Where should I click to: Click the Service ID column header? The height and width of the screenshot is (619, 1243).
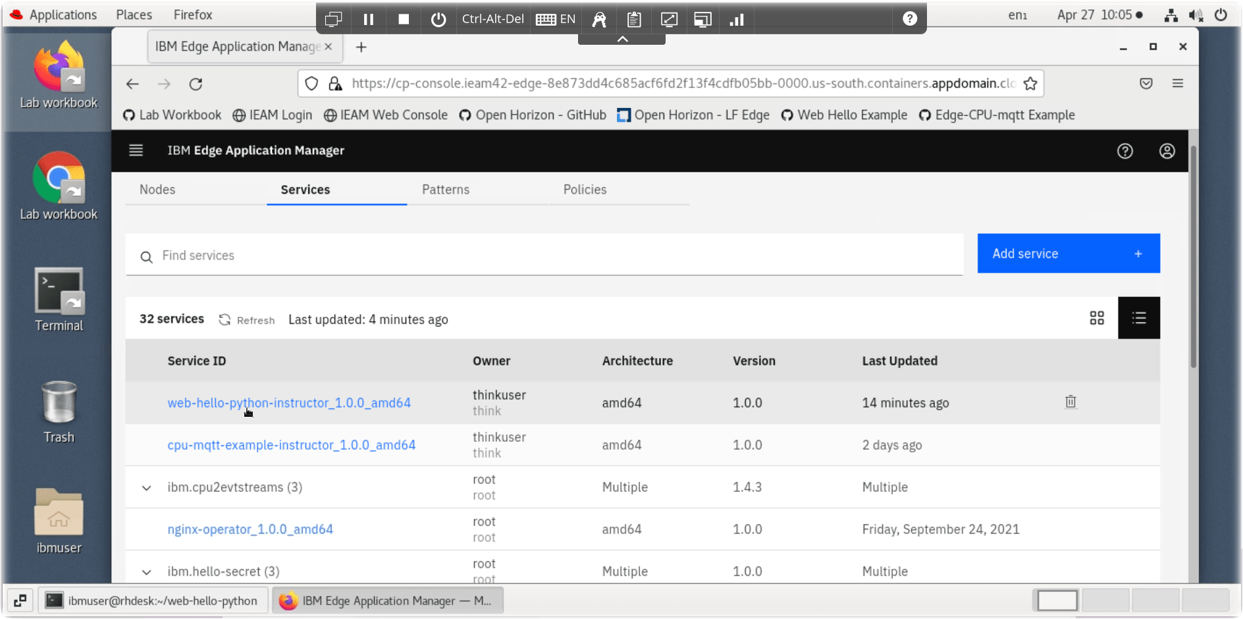197,361
